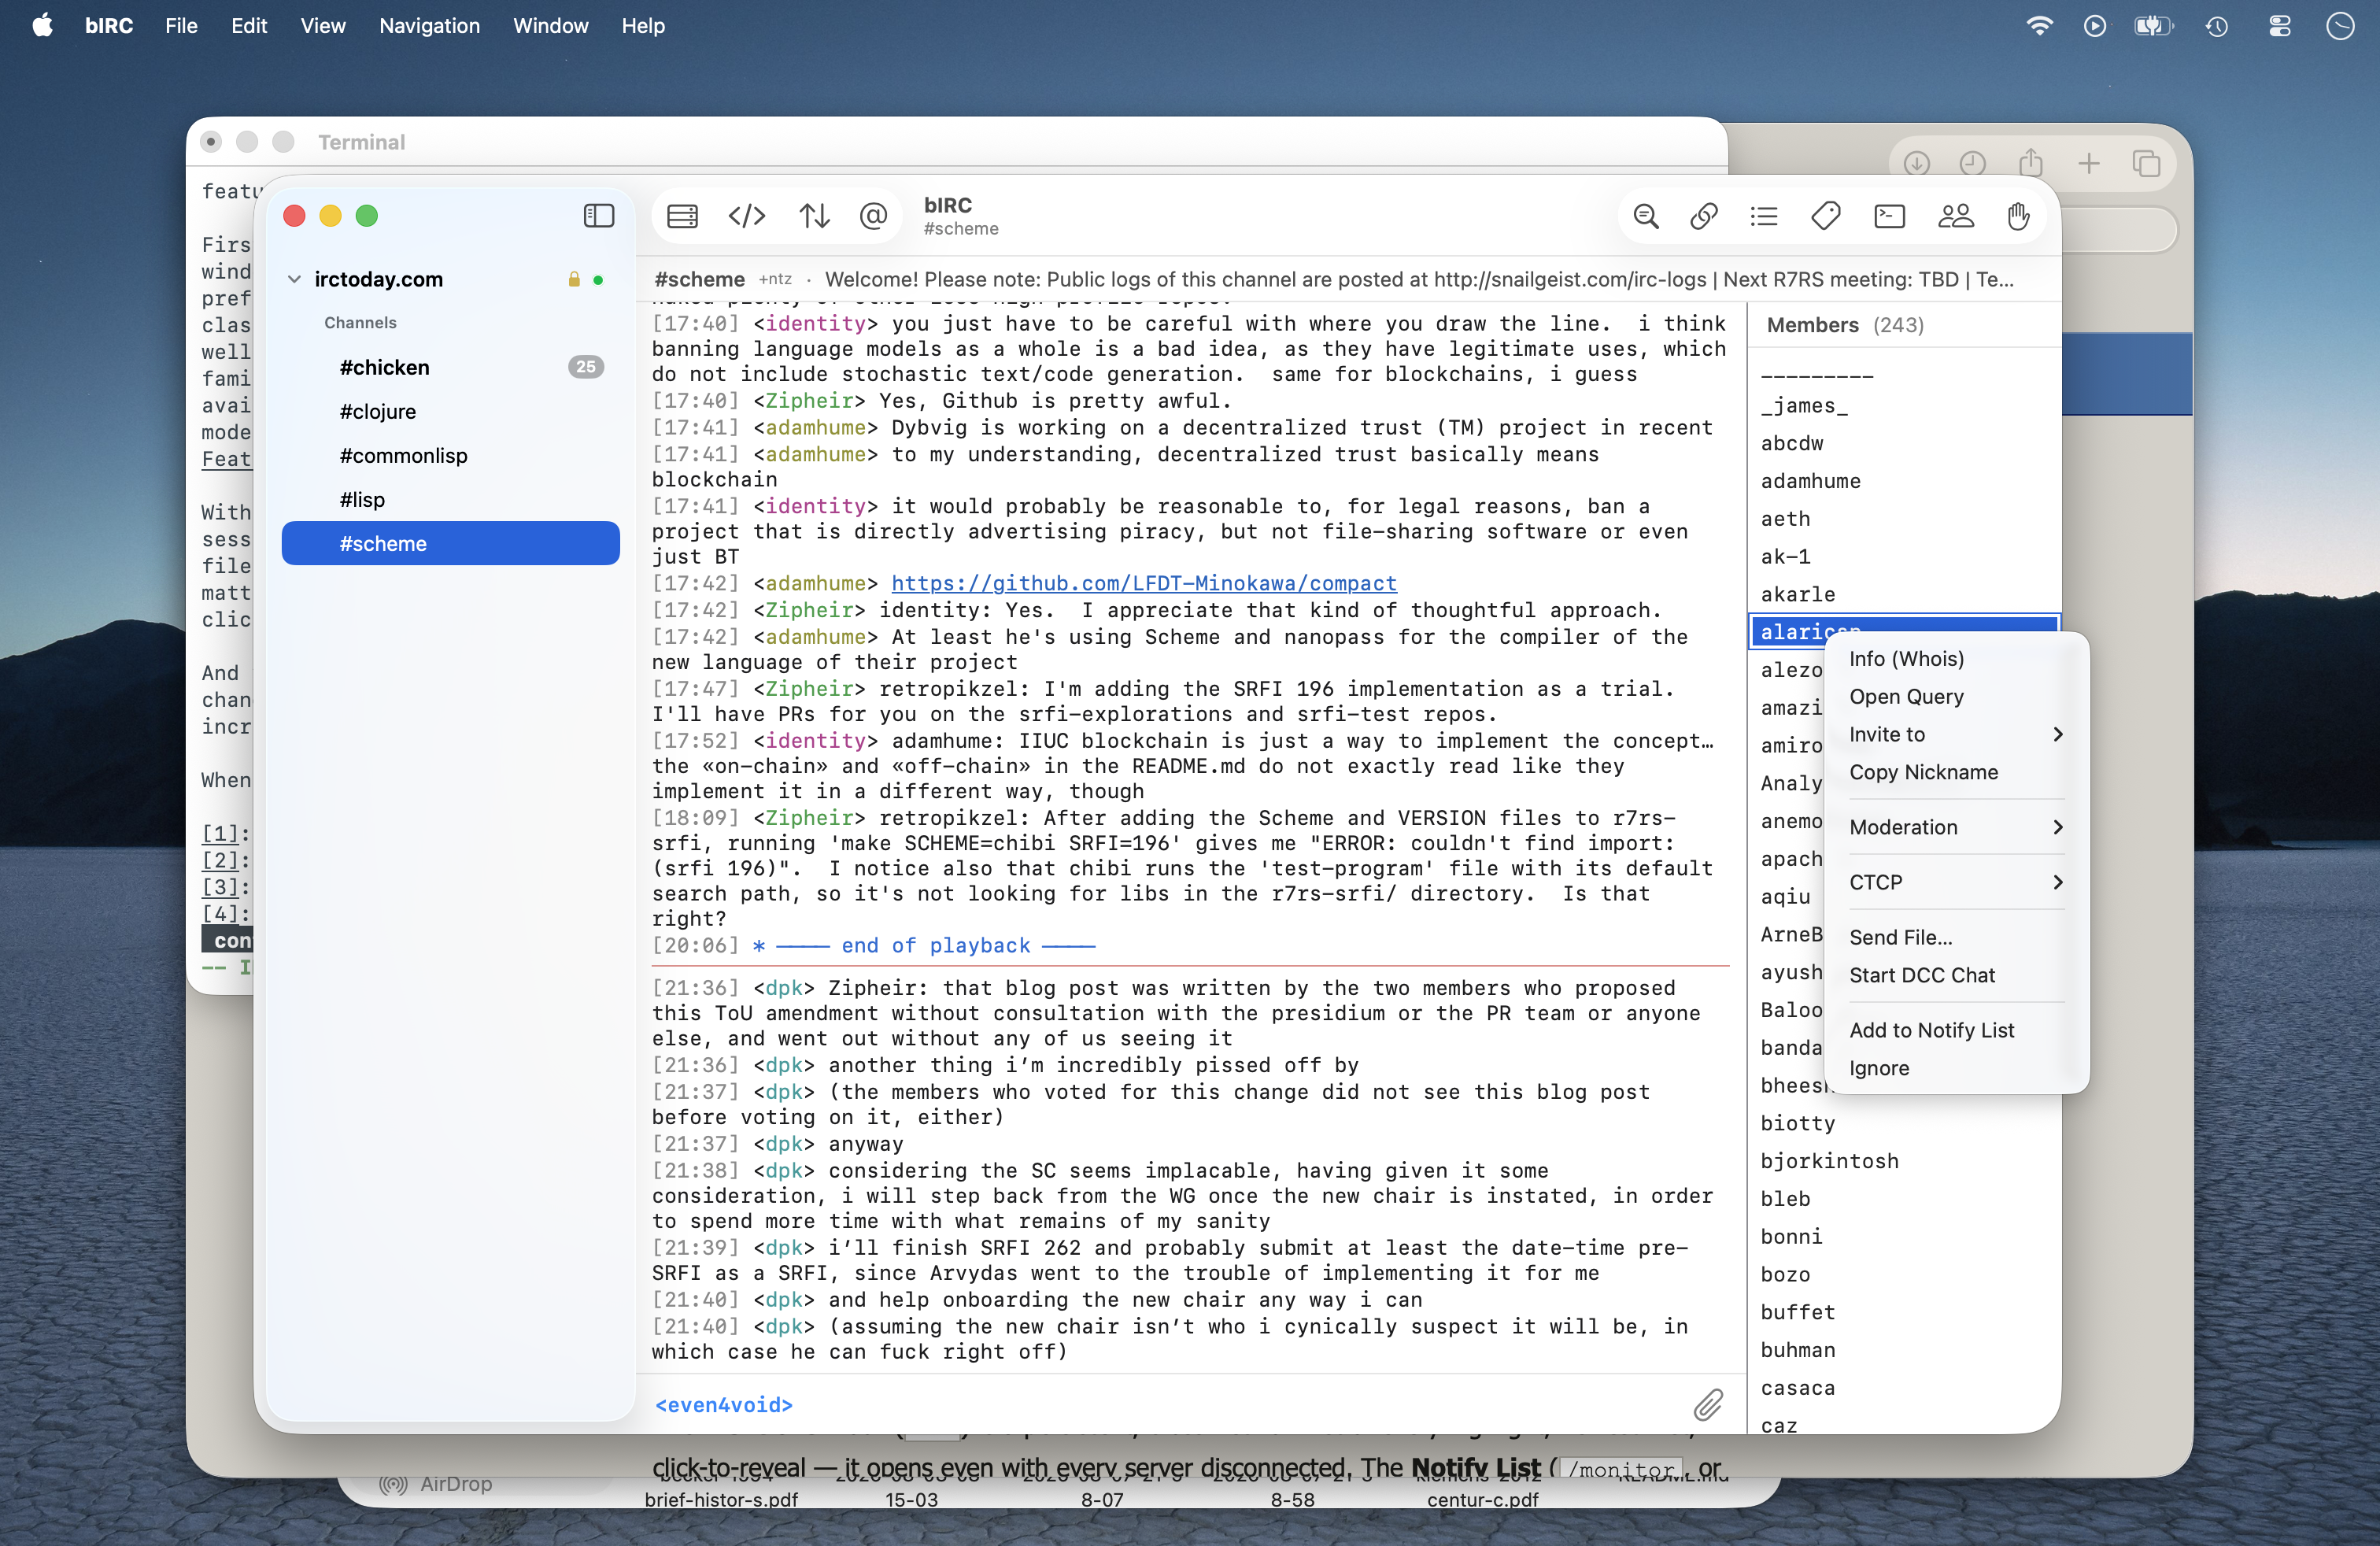Image resolution: width=2380 pixels, height=1546 pixels.
Task: Select Info (Whois) from context menu
Action: point(1956,658)
